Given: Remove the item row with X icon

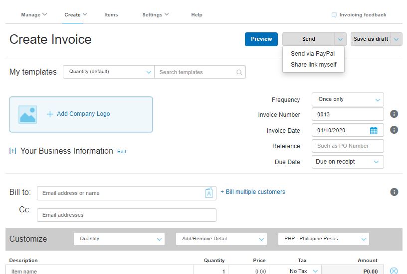Looking at the screenshot, I should pos(394,271).
